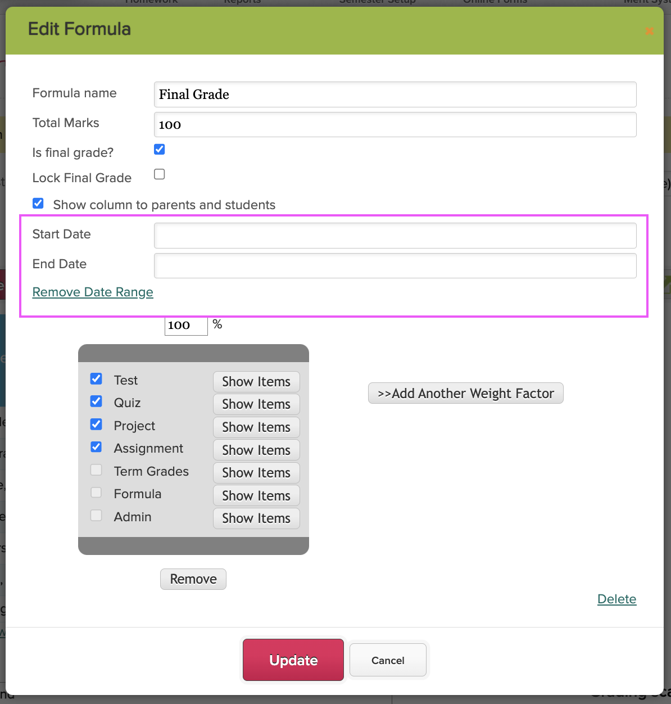Click the Test category label
Viewport: 671px width, 704px height.
pos(126,381)
